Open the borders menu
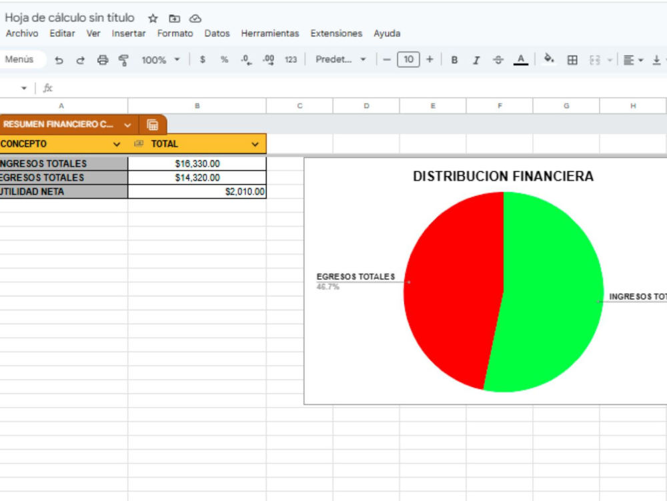667x501 pixels. coord(572,60)
